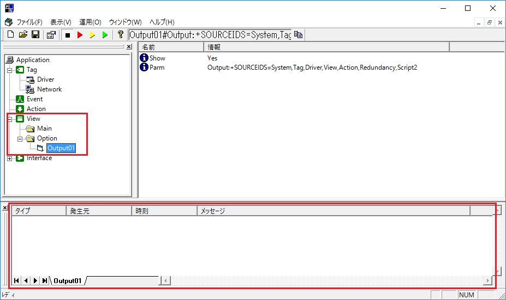
Task: Close the tree panel with x button
Action: pyautogui.click(x=129, y=47)
